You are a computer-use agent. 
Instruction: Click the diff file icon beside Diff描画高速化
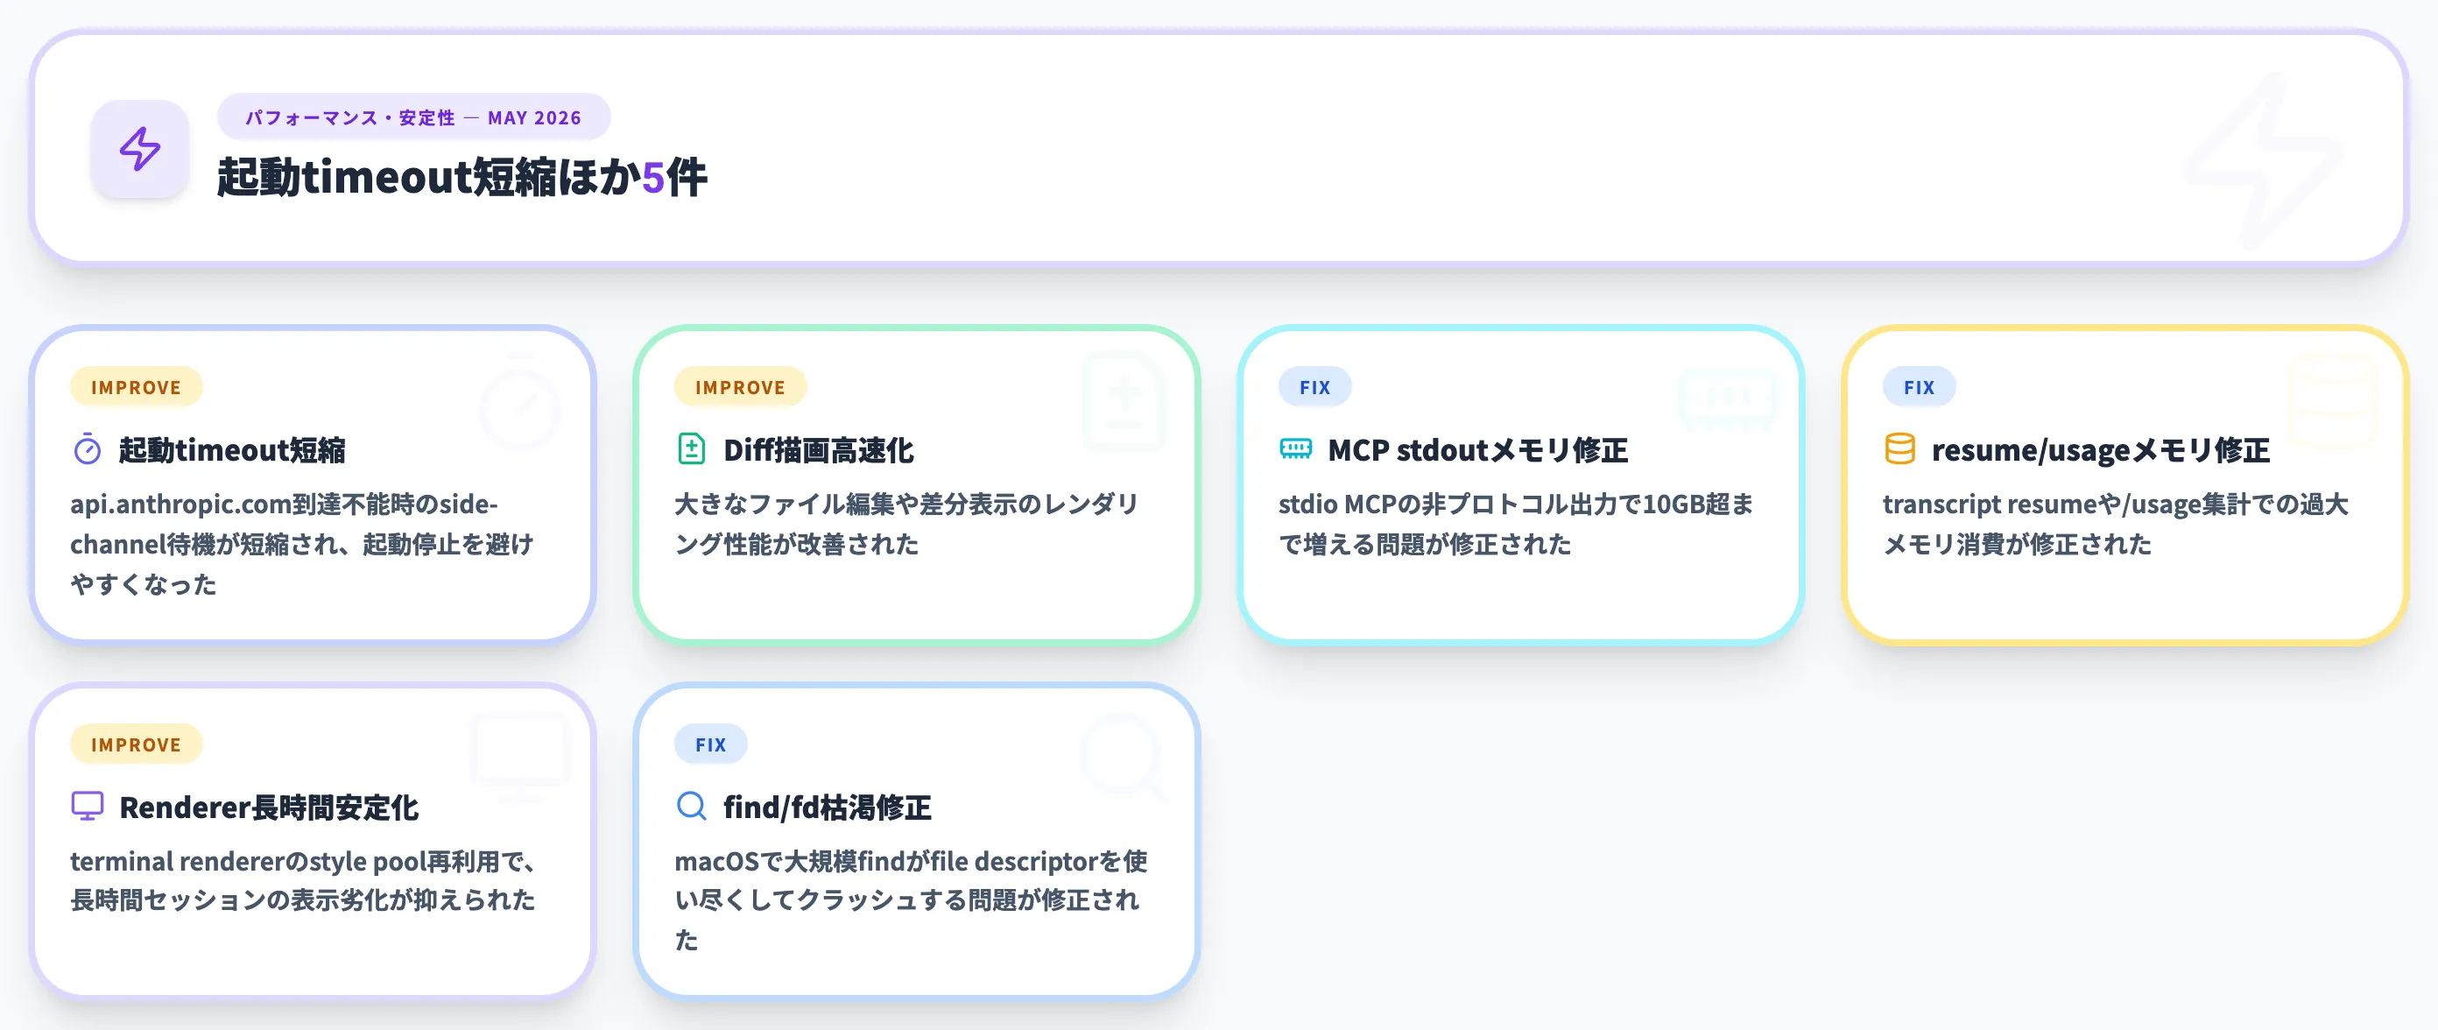(x=692, y=449)
